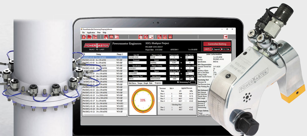Open the Gasket dropdown
Screen dimensions: 307x136
(158, 62)
